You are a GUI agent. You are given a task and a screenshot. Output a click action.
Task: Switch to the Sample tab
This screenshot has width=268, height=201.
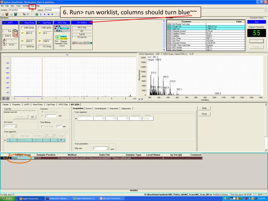(x=5, y=104)
